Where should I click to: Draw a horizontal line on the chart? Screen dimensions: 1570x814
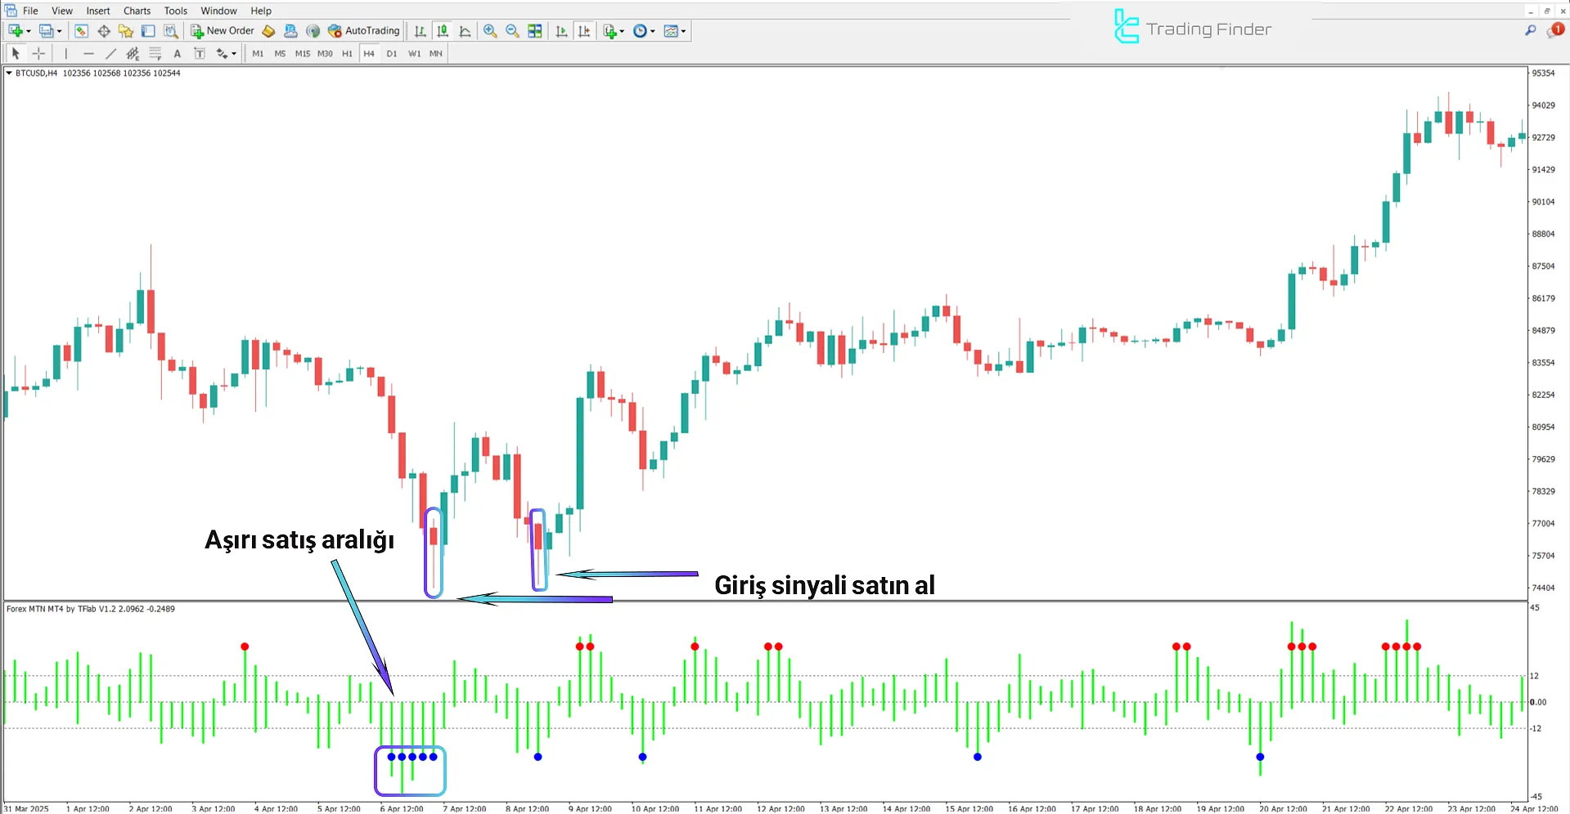tap(88, 53)
